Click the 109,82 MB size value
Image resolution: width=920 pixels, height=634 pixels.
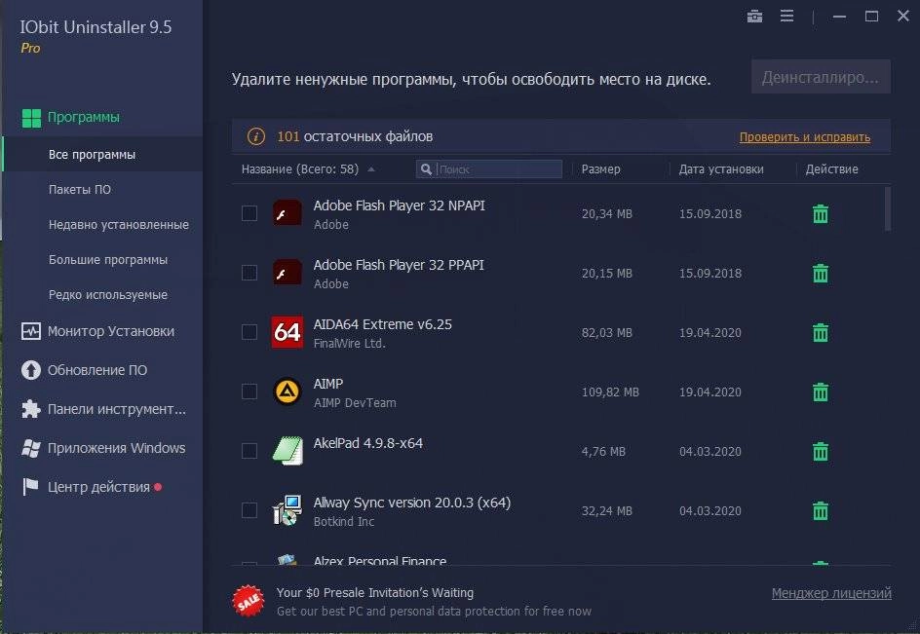tap(610, 392)
